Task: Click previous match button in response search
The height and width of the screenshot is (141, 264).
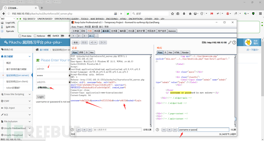Action: pyautogui.click(x=164, y=130)
